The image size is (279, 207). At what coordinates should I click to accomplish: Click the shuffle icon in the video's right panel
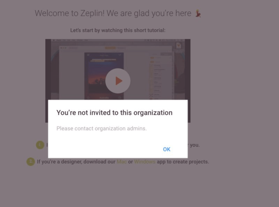[151, 95]
